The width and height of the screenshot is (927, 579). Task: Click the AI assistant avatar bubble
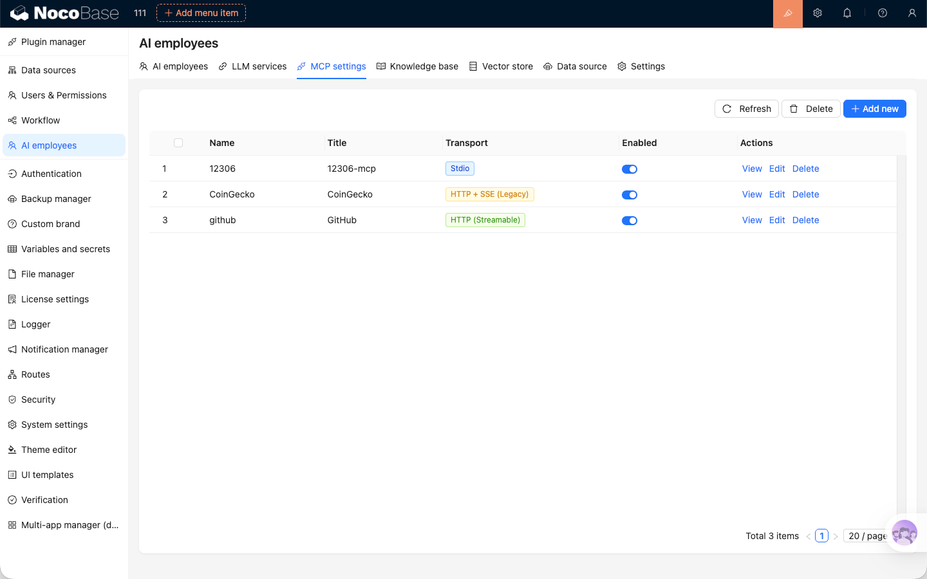(904, 533)
